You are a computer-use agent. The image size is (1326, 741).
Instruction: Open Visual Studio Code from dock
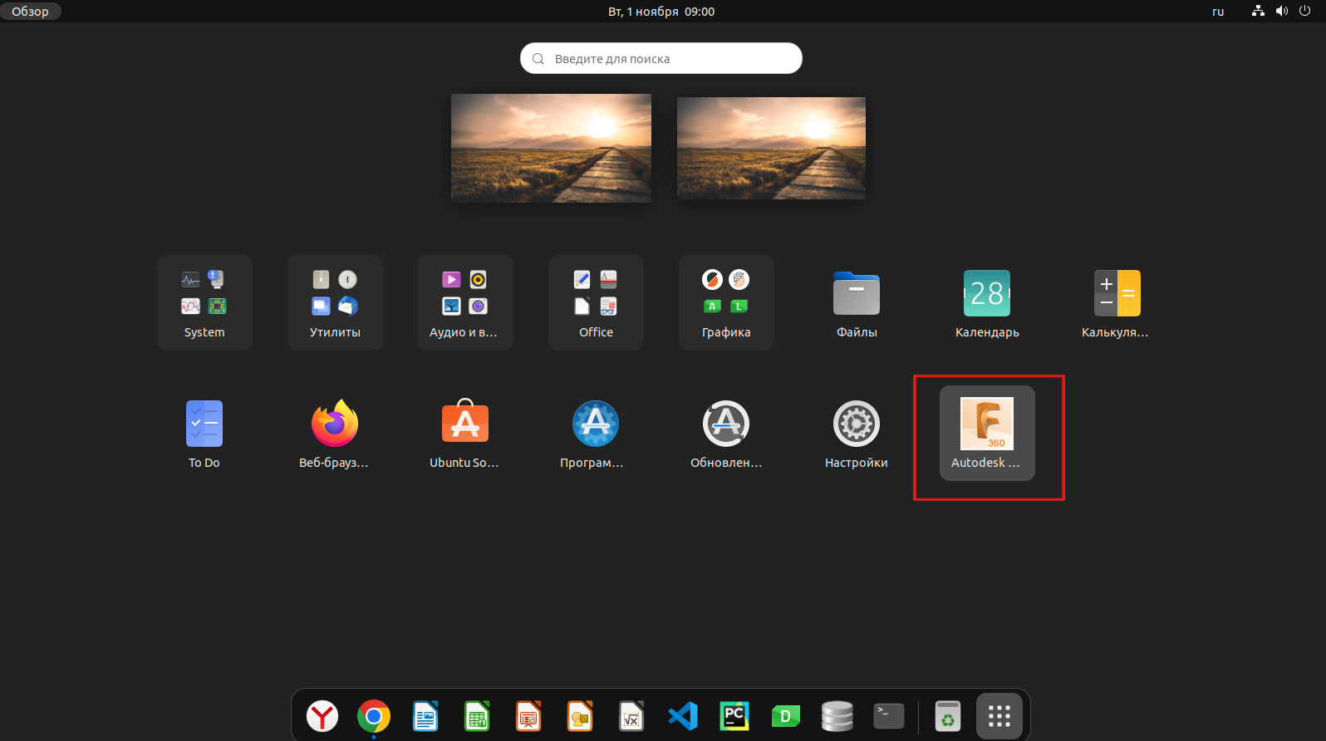(x=683, y=716)
